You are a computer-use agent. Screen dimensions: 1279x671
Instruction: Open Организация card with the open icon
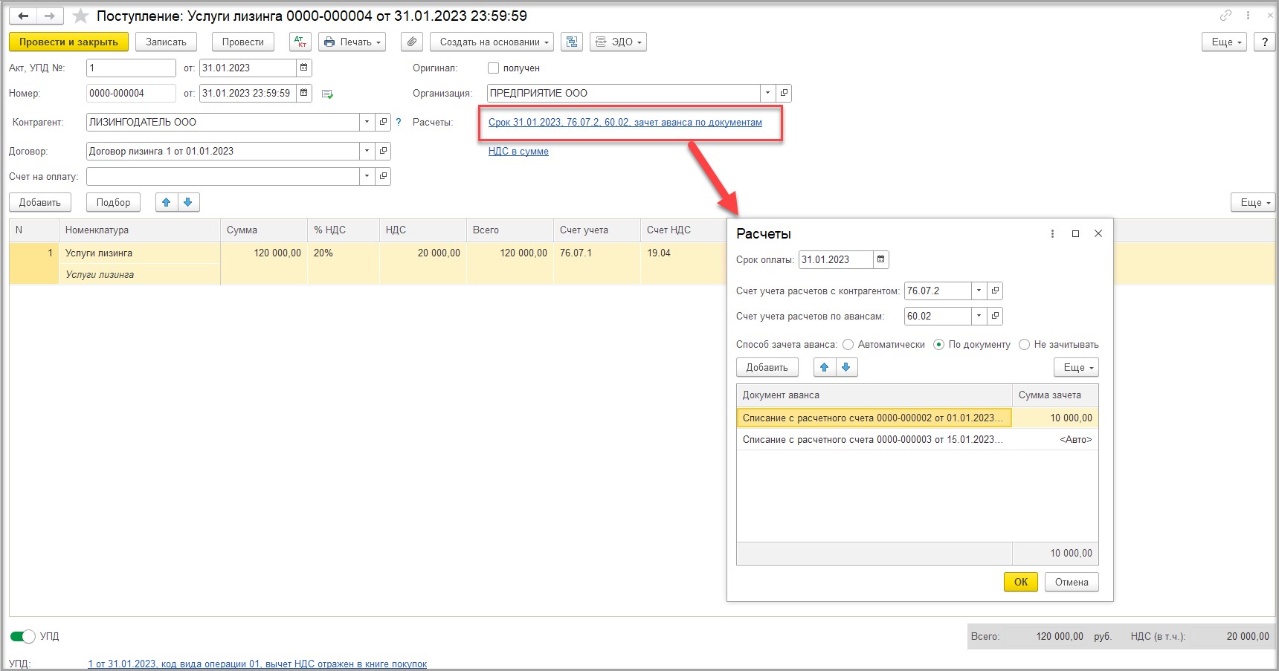click(784, 93)
